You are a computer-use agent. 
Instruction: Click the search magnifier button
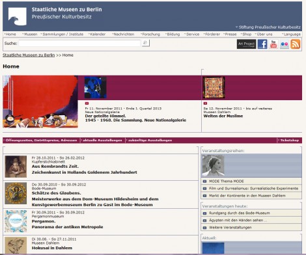tap(146, 43)
